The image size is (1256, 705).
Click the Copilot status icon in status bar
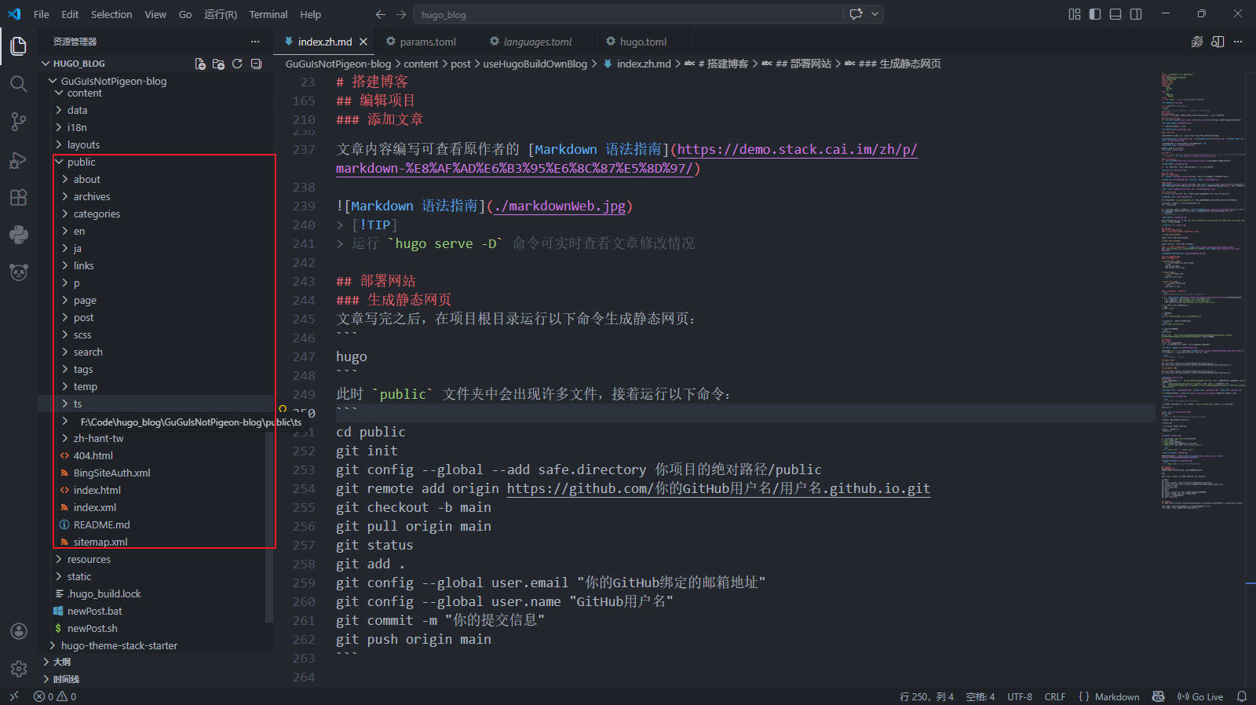pyautogui.click(x=1158, y=696)
